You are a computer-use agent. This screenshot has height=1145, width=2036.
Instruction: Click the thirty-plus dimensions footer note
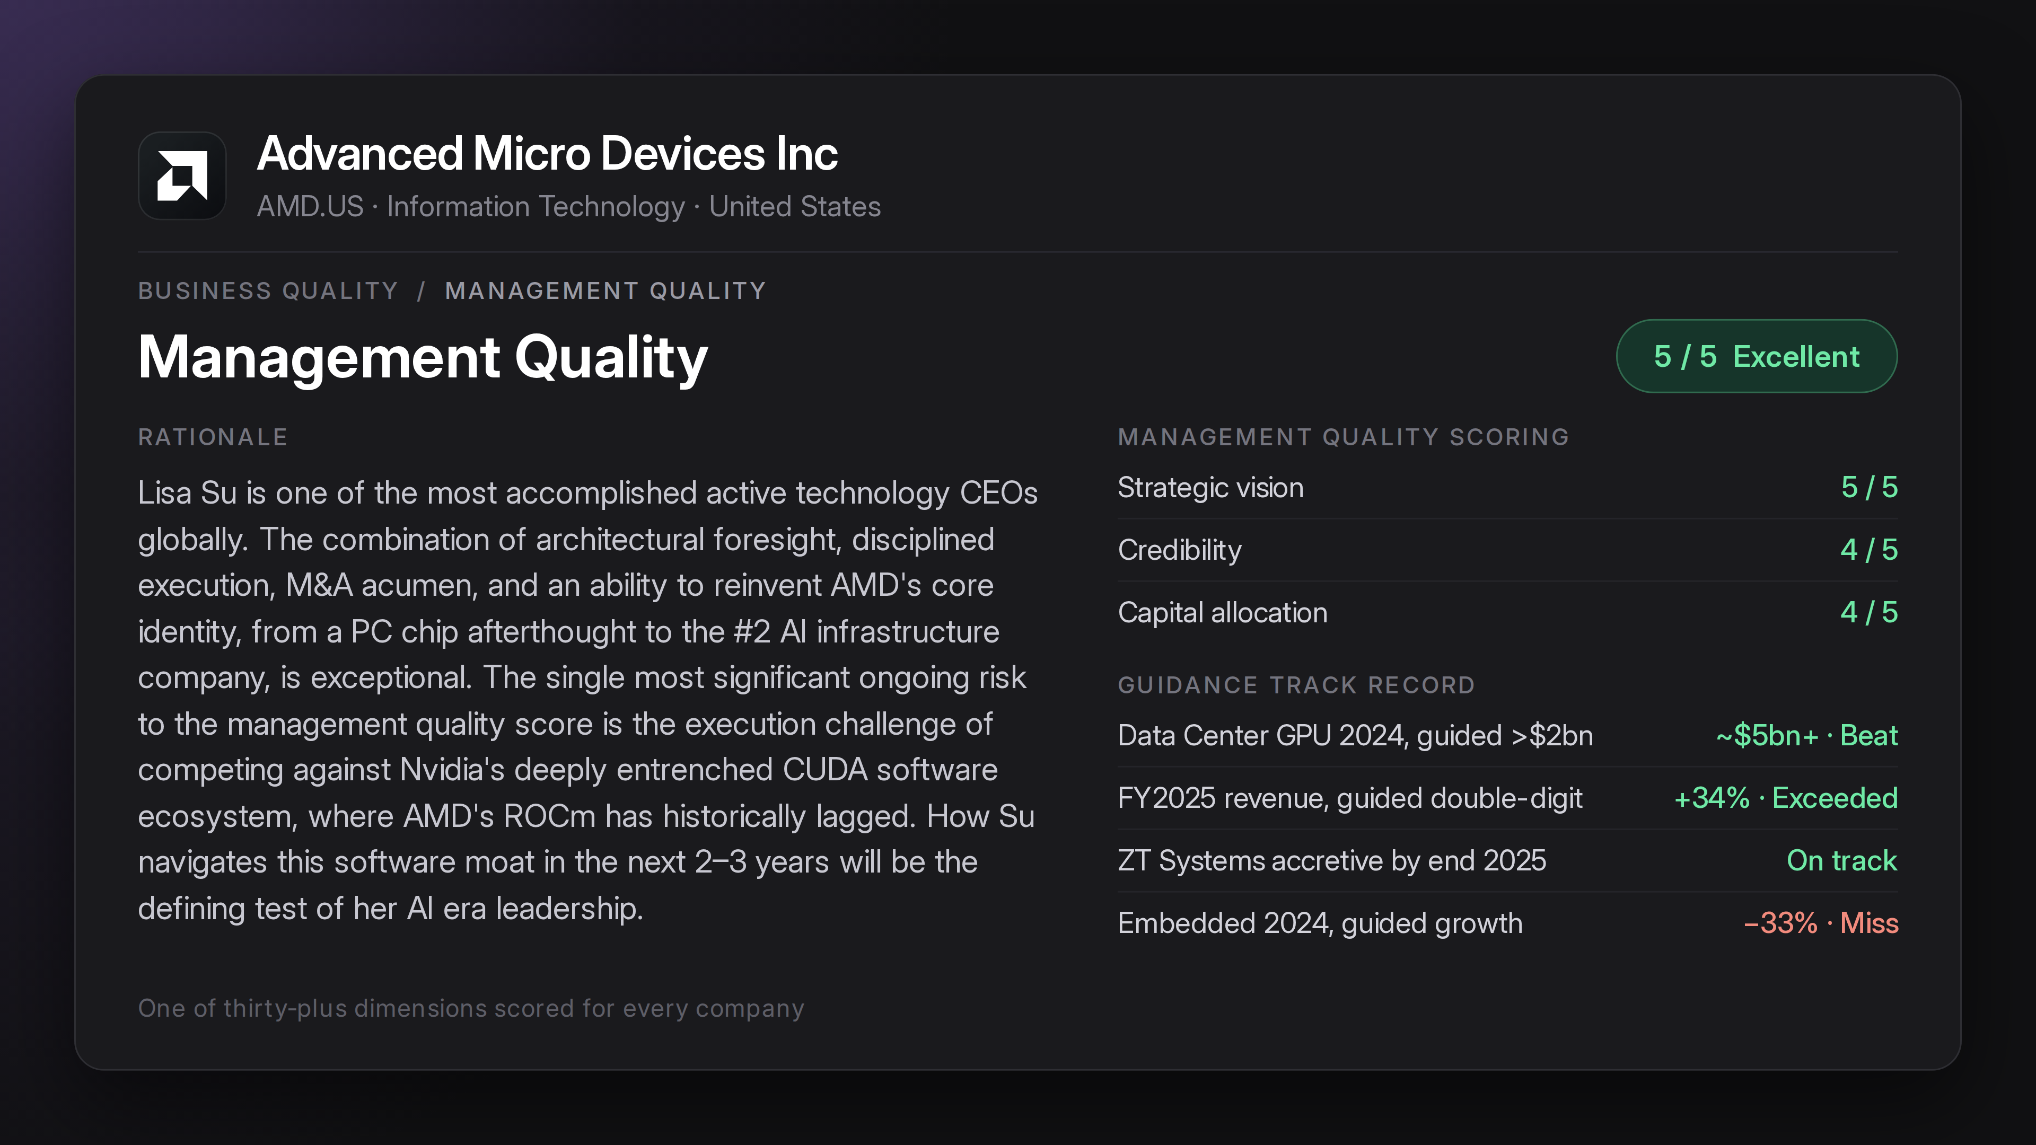[x=471, y=1008]
